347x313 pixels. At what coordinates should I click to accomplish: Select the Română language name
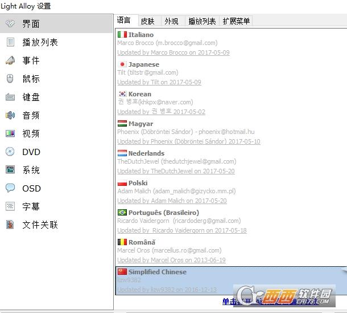tap(142, 242)
